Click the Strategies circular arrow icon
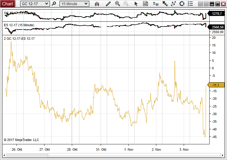The image size is (227, 160). tap(182, 4)
